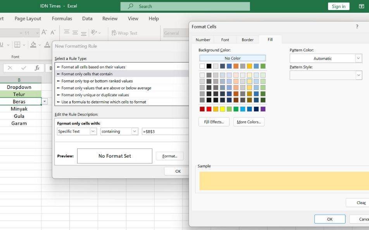This screenshot has height=230, width=369.
Task: Click the Font Color letter A icon
Action: 47,44
